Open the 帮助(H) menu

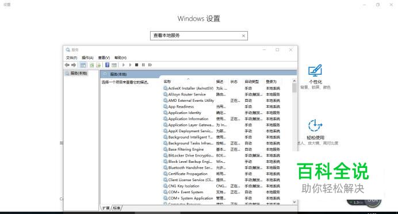120,58
